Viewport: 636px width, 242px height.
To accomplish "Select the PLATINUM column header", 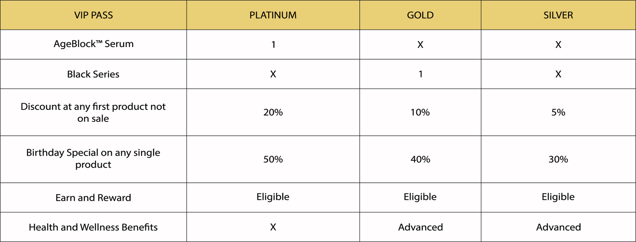I will pos(273,15).
